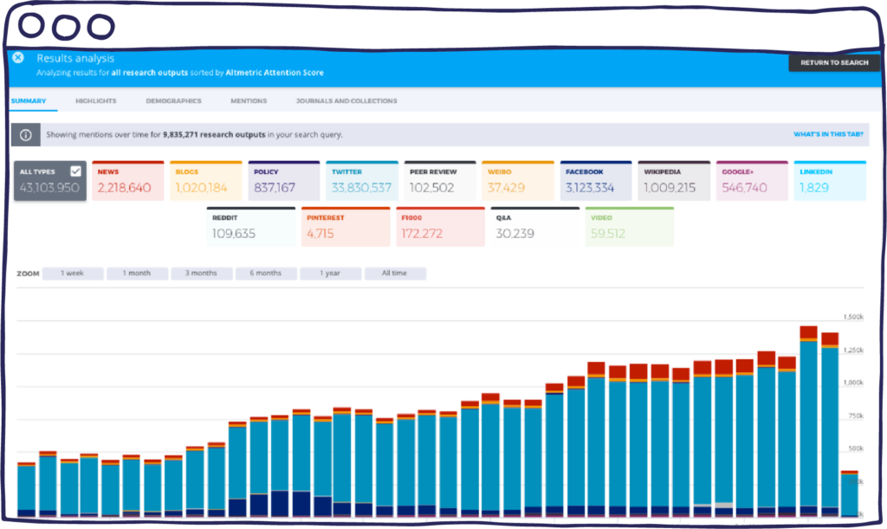Select the LinkedIn mentions card

pyautogui.click(x=830, y=181)
